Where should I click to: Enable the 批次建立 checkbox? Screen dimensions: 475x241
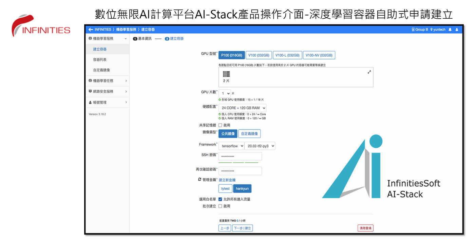220,206
